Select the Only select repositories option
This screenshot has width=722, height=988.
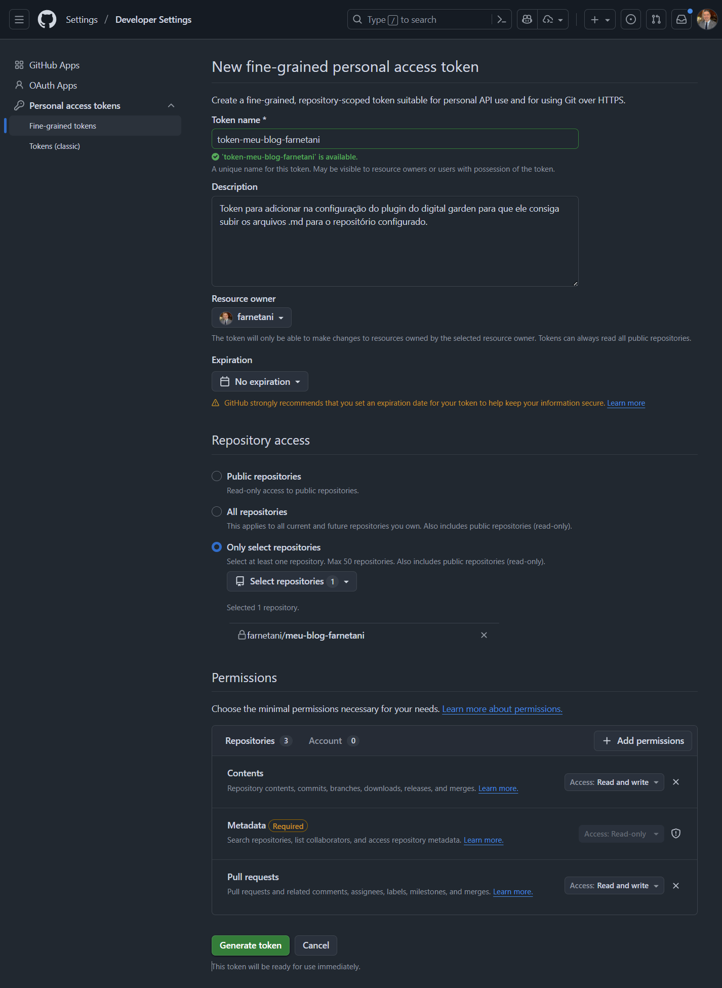pos(217,547)
